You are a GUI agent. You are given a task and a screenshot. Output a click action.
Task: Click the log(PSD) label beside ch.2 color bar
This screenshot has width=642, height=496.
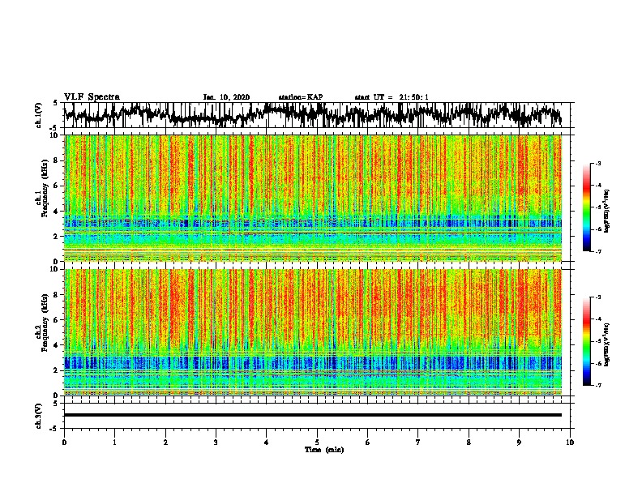click(x=607, y=345)
